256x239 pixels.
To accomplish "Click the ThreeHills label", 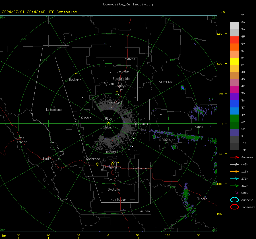I will 143,124.
